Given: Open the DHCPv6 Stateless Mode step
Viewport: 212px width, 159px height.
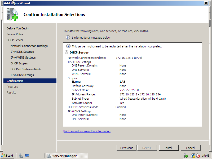Looking at the screenshot, I should 26,69.
